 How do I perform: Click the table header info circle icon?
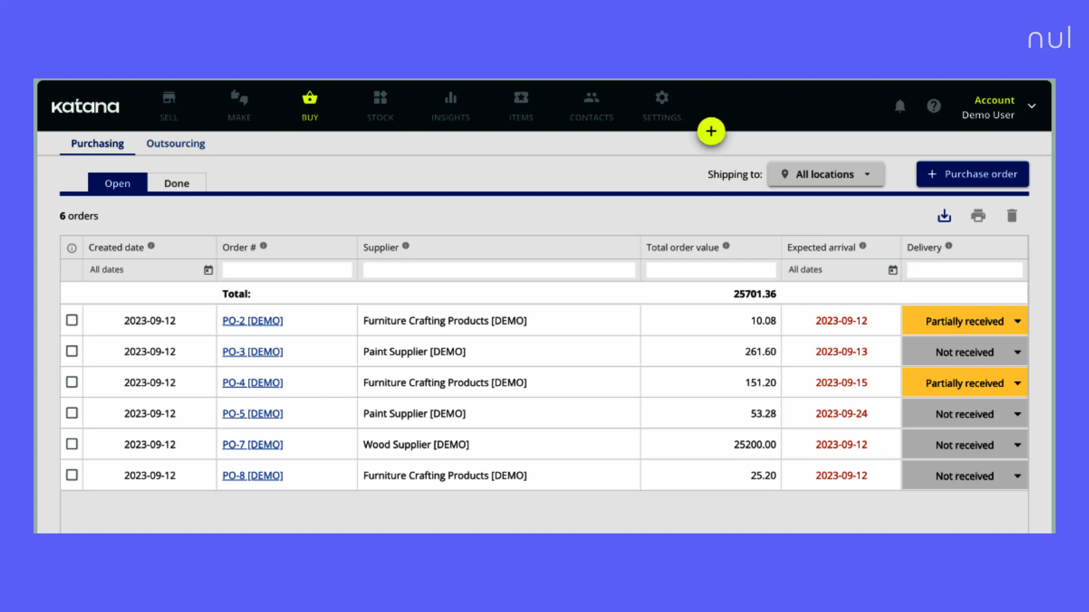click(x=72, y=248)
